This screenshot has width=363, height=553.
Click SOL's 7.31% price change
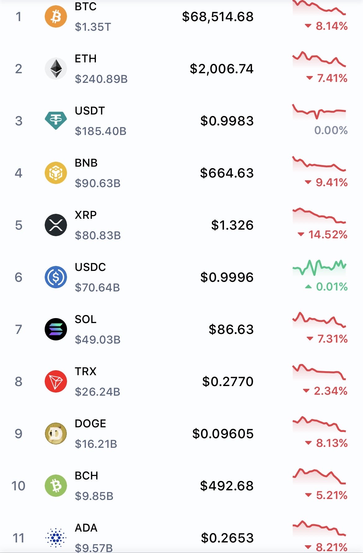click(327, 339)
